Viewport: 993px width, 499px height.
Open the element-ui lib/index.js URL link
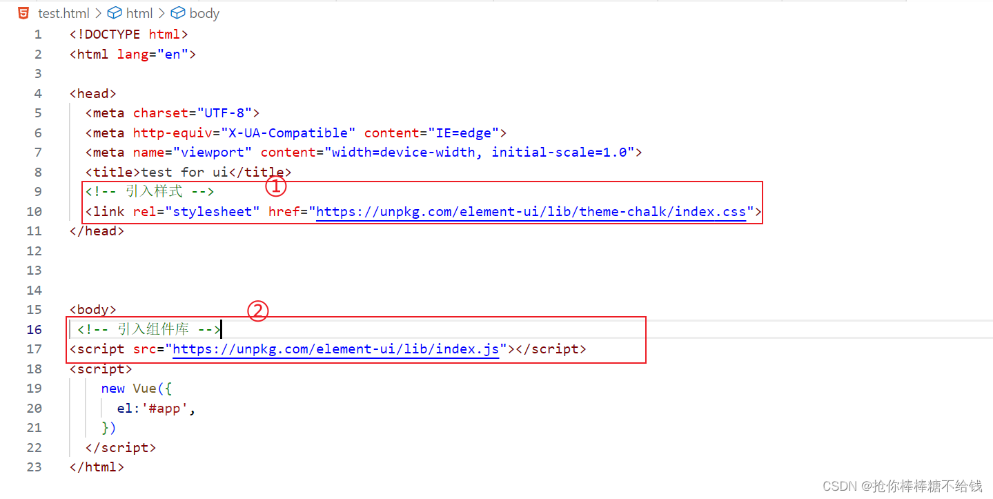click(335, 349)
